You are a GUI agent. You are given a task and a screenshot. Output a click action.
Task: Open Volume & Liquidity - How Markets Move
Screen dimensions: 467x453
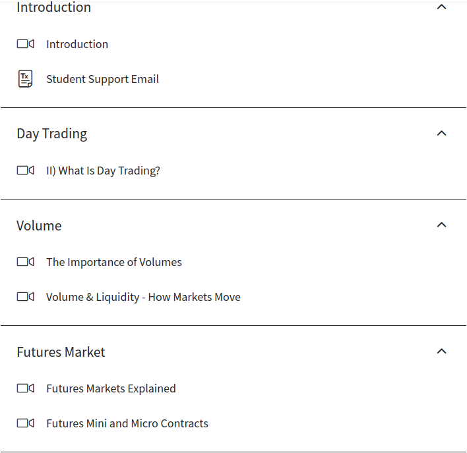click(143, 297)
